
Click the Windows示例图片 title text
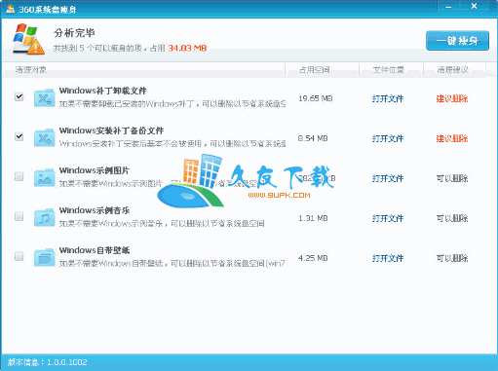(95, 170)
